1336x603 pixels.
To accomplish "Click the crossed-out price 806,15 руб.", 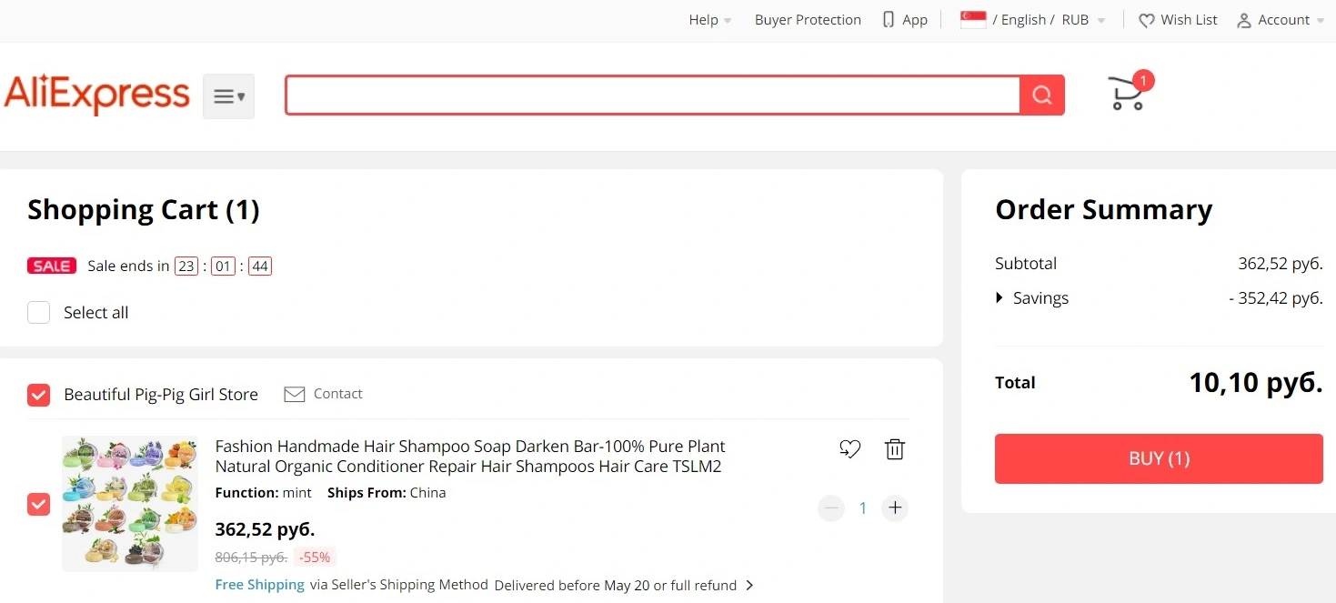I will (251, 558).
